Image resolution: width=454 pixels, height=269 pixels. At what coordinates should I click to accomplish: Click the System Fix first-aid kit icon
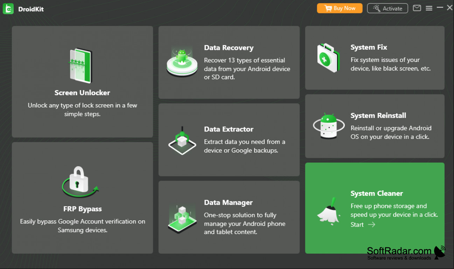click(328, 58)
